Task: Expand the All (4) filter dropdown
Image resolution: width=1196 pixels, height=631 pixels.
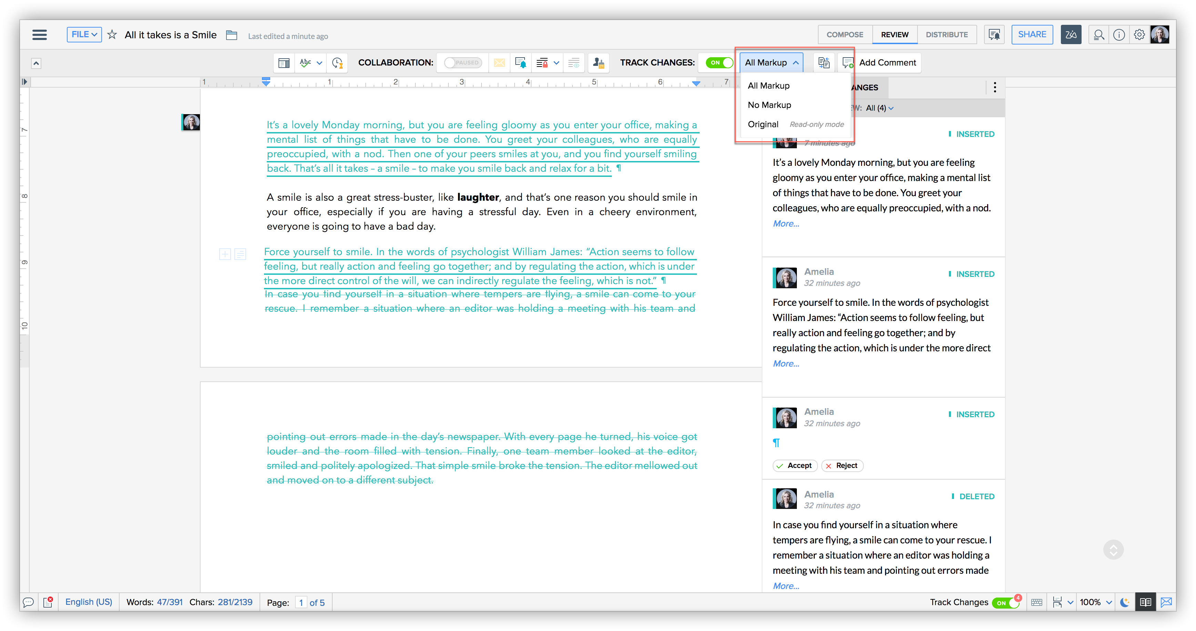Action: 880,108
